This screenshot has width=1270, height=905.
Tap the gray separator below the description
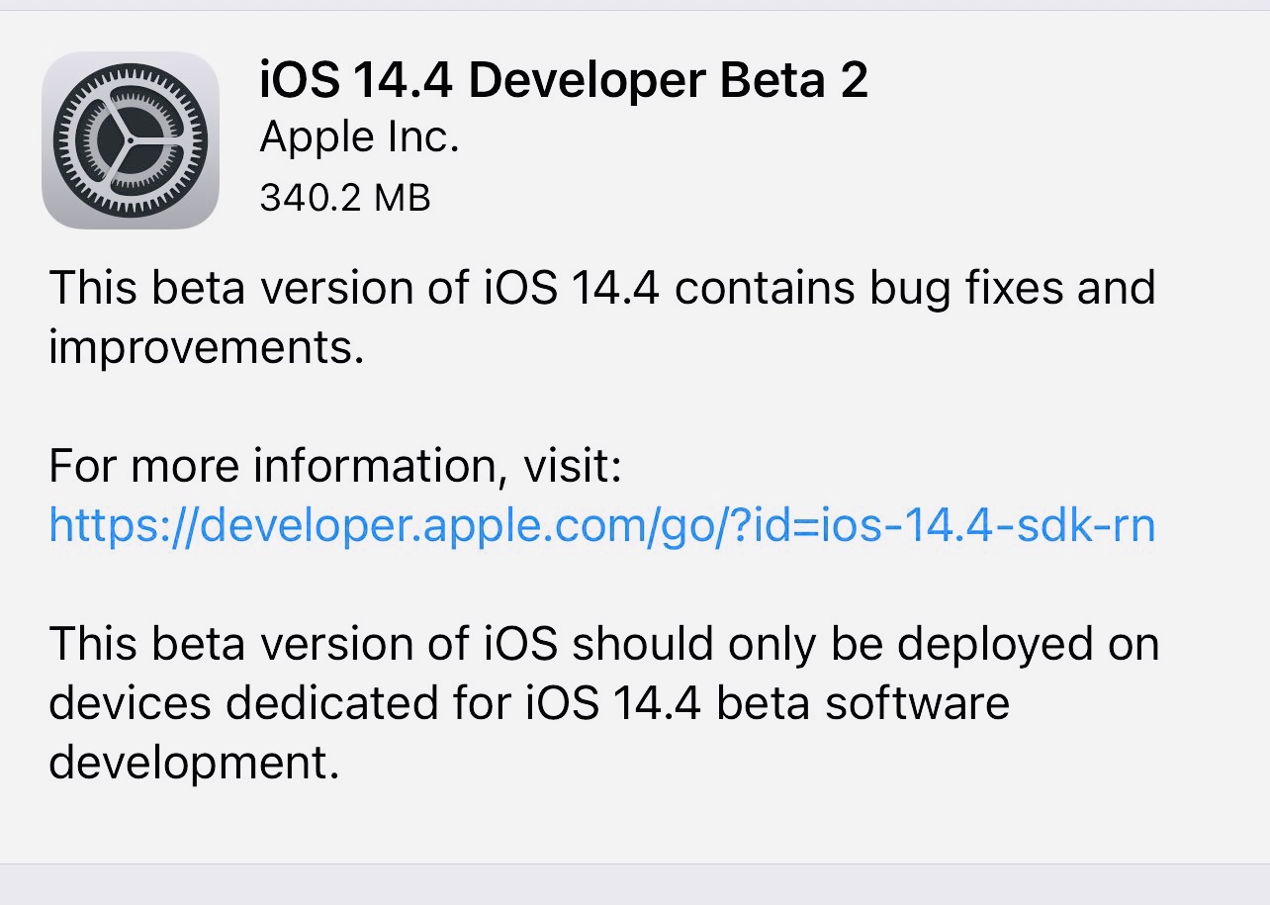click(635, 884)
